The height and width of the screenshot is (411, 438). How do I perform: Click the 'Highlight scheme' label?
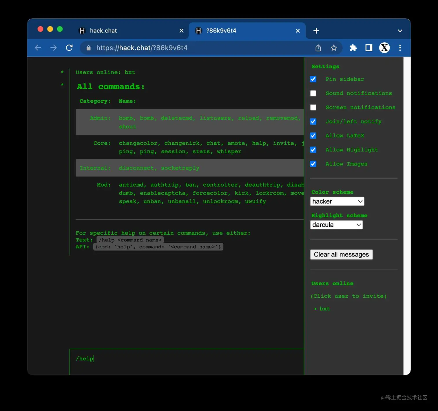coord(339,216)
